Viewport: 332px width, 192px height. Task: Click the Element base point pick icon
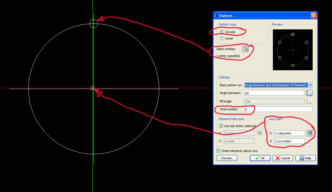pyautogui.click(x=259, y=133)
